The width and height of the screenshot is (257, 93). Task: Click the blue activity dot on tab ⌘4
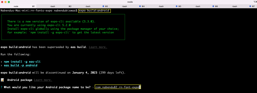pyautogui.click(x=140, y=6)
